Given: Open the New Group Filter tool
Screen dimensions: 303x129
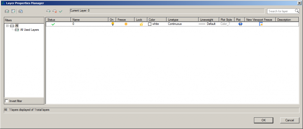Looking at the screenshot, I should [x=13, y=12].
